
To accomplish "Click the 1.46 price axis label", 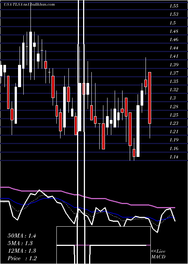I will point(174,40).
